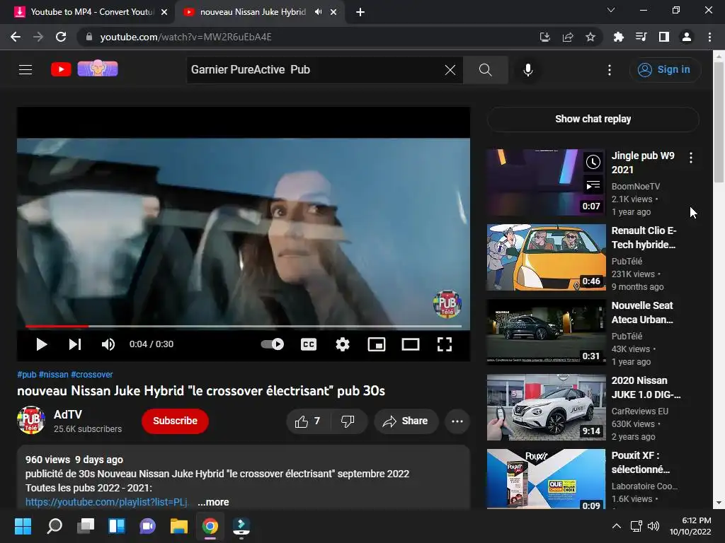Toggle closed captions CC
This screenshot has width=725, height=543.
(309, 344)
